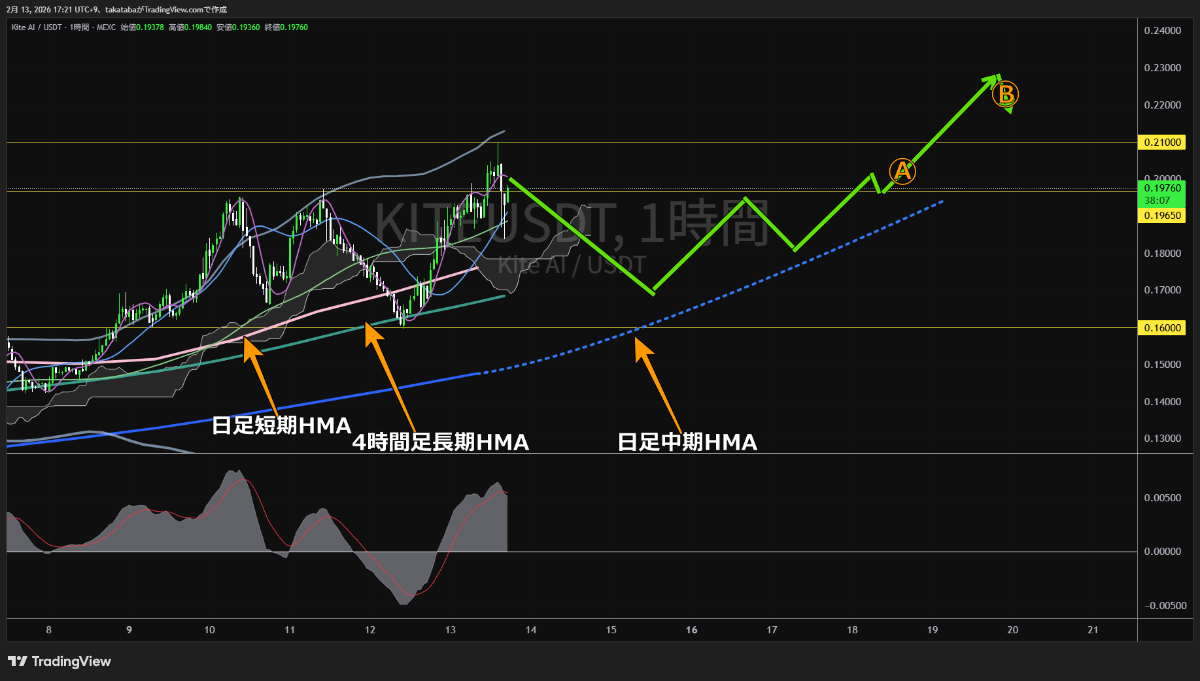
Task: Select the 日足中期HMA text annotation
Action: [687, 442]
